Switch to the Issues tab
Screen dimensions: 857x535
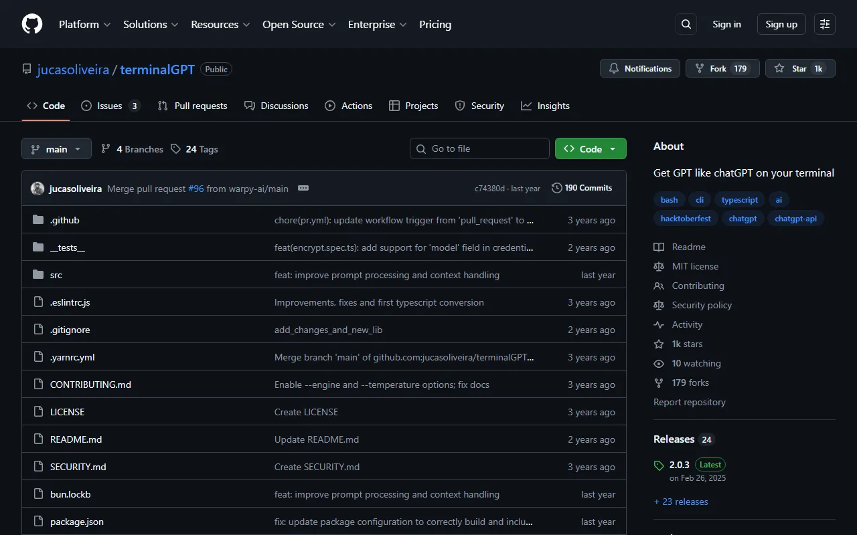(110, 106)
